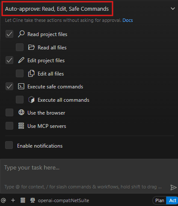Enable Use the browser checkbox
Viewport: 178px width, 206px height.
click(x=9, y=112)
